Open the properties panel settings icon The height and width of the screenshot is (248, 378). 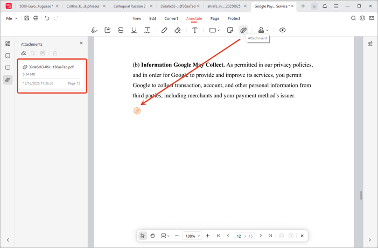tap(370, 44)
